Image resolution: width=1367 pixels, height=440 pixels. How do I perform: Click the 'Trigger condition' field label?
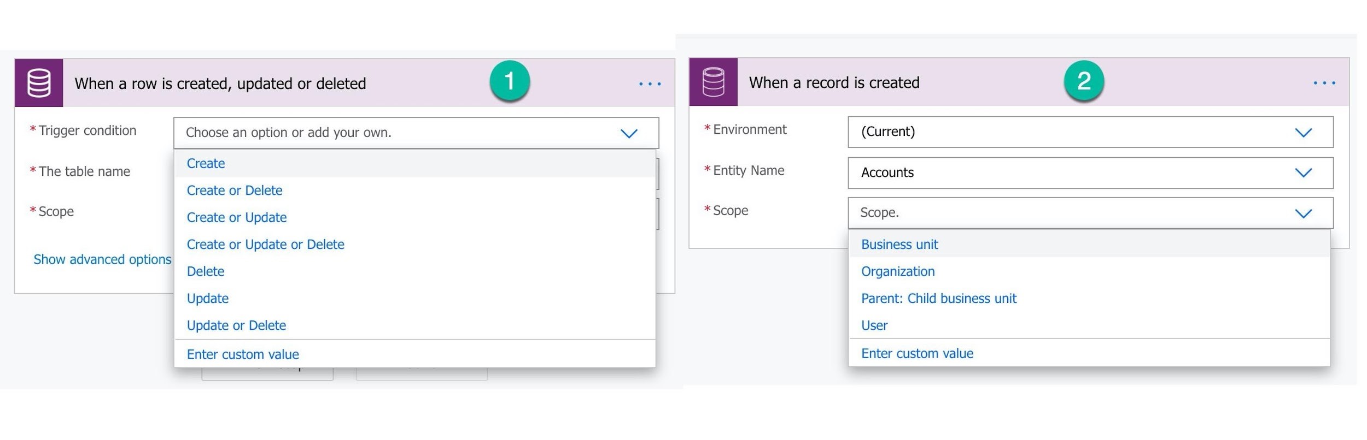[x=87, y=130]
